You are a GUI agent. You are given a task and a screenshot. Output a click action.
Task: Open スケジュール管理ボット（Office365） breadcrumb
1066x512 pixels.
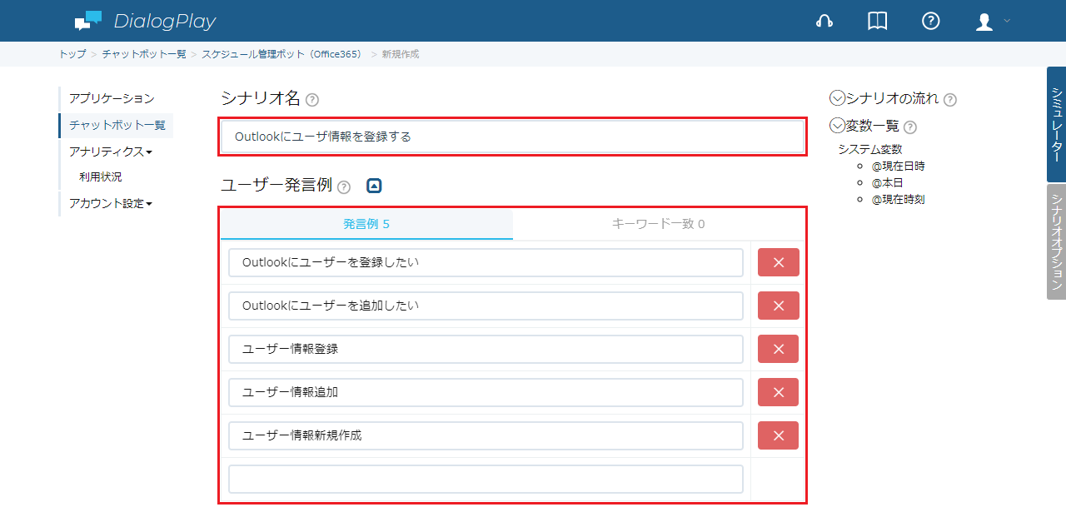283,54
